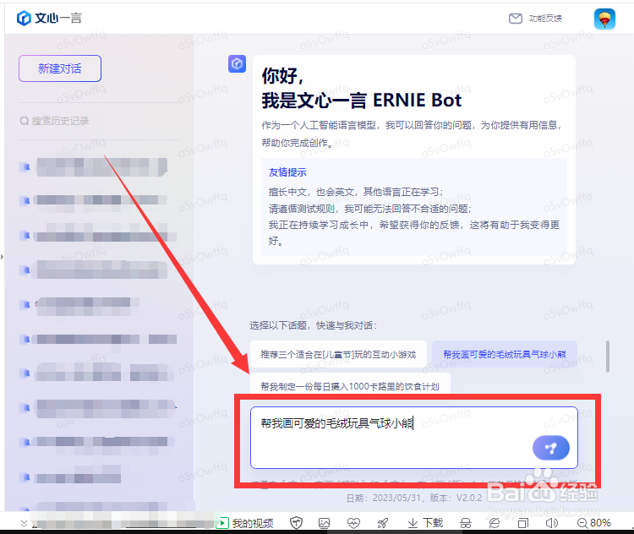634x534 pixels.
Task: Click the heart-rate health icon in status bar
Action: tap(353, 523)
